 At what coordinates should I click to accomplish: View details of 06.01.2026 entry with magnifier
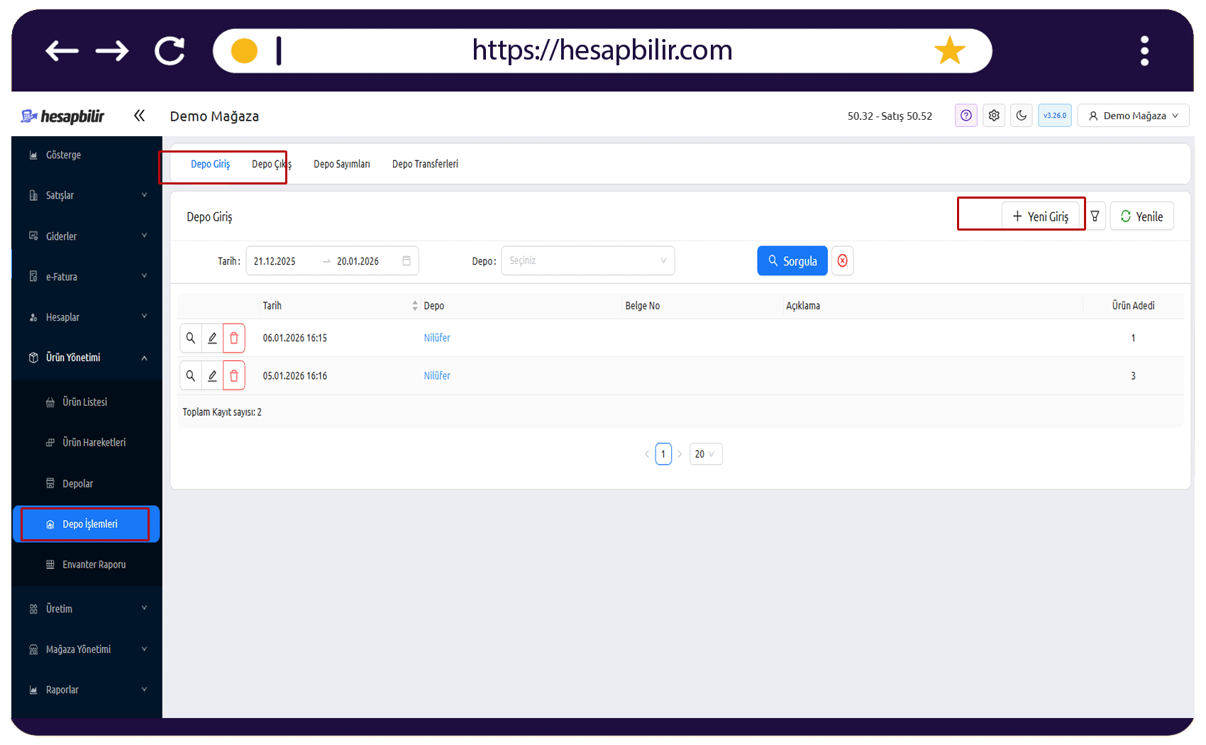[x=191, y=338]
